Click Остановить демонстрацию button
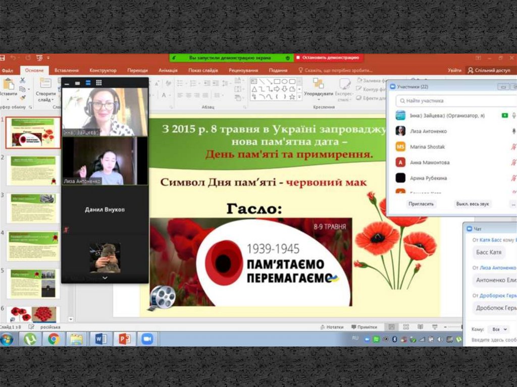Image resolution: width=517 pixels, height=387 pixels. pyautogui.click(x=328, y=58)
